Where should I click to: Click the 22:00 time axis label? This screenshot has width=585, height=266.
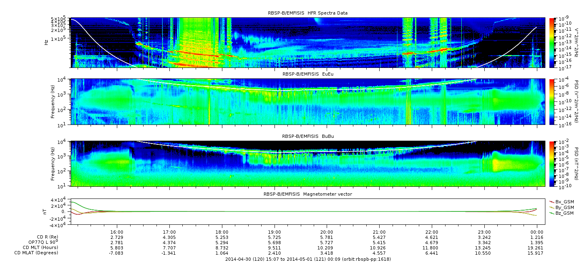(x=432, y=232)
